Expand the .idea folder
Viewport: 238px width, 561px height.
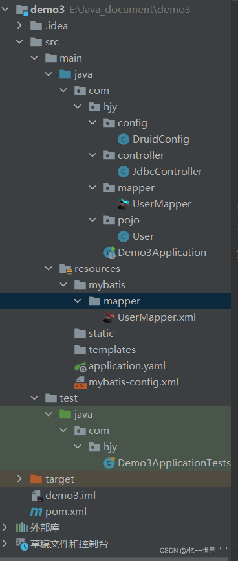pyautogui.click(x=19, y=26)
